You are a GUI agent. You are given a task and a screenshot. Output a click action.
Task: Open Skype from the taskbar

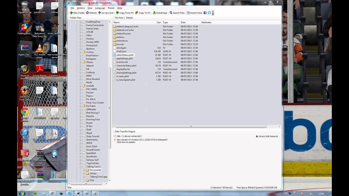point(70,194)
